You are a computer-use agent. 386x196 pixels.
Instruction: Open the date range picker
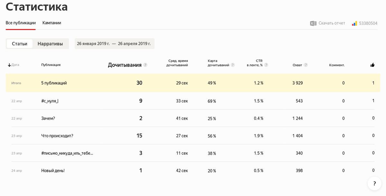(x=114, y=44)
